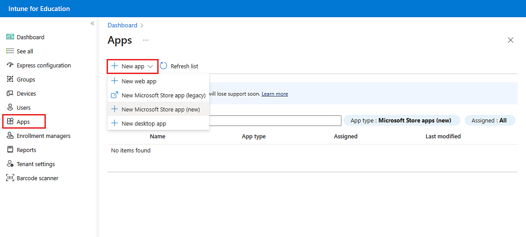526x237 pixels.
Task: Open the App type filter pill
Action: point(402,120)
